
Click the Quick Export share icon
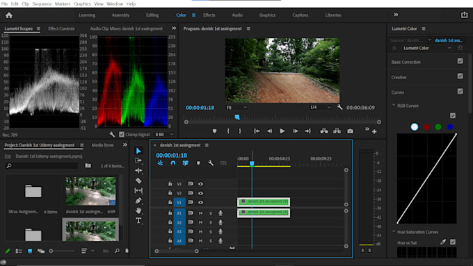pyautogui.click(x=464, y=15)
